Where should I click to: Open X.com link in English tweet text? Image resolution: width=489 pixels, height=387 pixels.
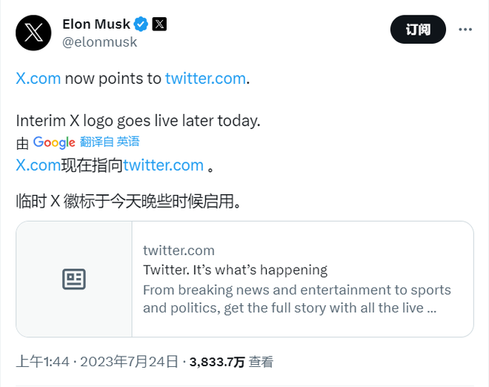pos(39,79)
